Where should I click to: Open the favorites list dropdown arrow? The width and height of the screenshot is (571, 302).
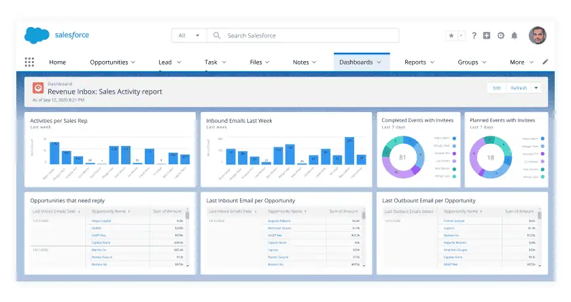[x=461, y=35]
